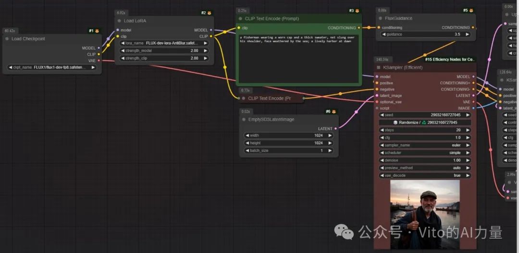Click MODEL output port on Load LoRA

(x=211, y=30)
